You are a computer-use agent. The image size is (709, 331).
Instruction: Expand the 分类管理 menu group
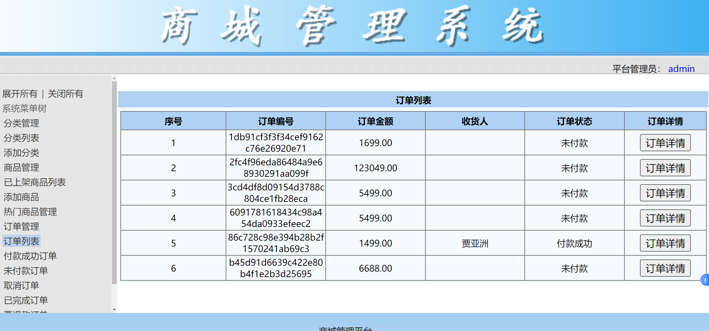(21, 123)
